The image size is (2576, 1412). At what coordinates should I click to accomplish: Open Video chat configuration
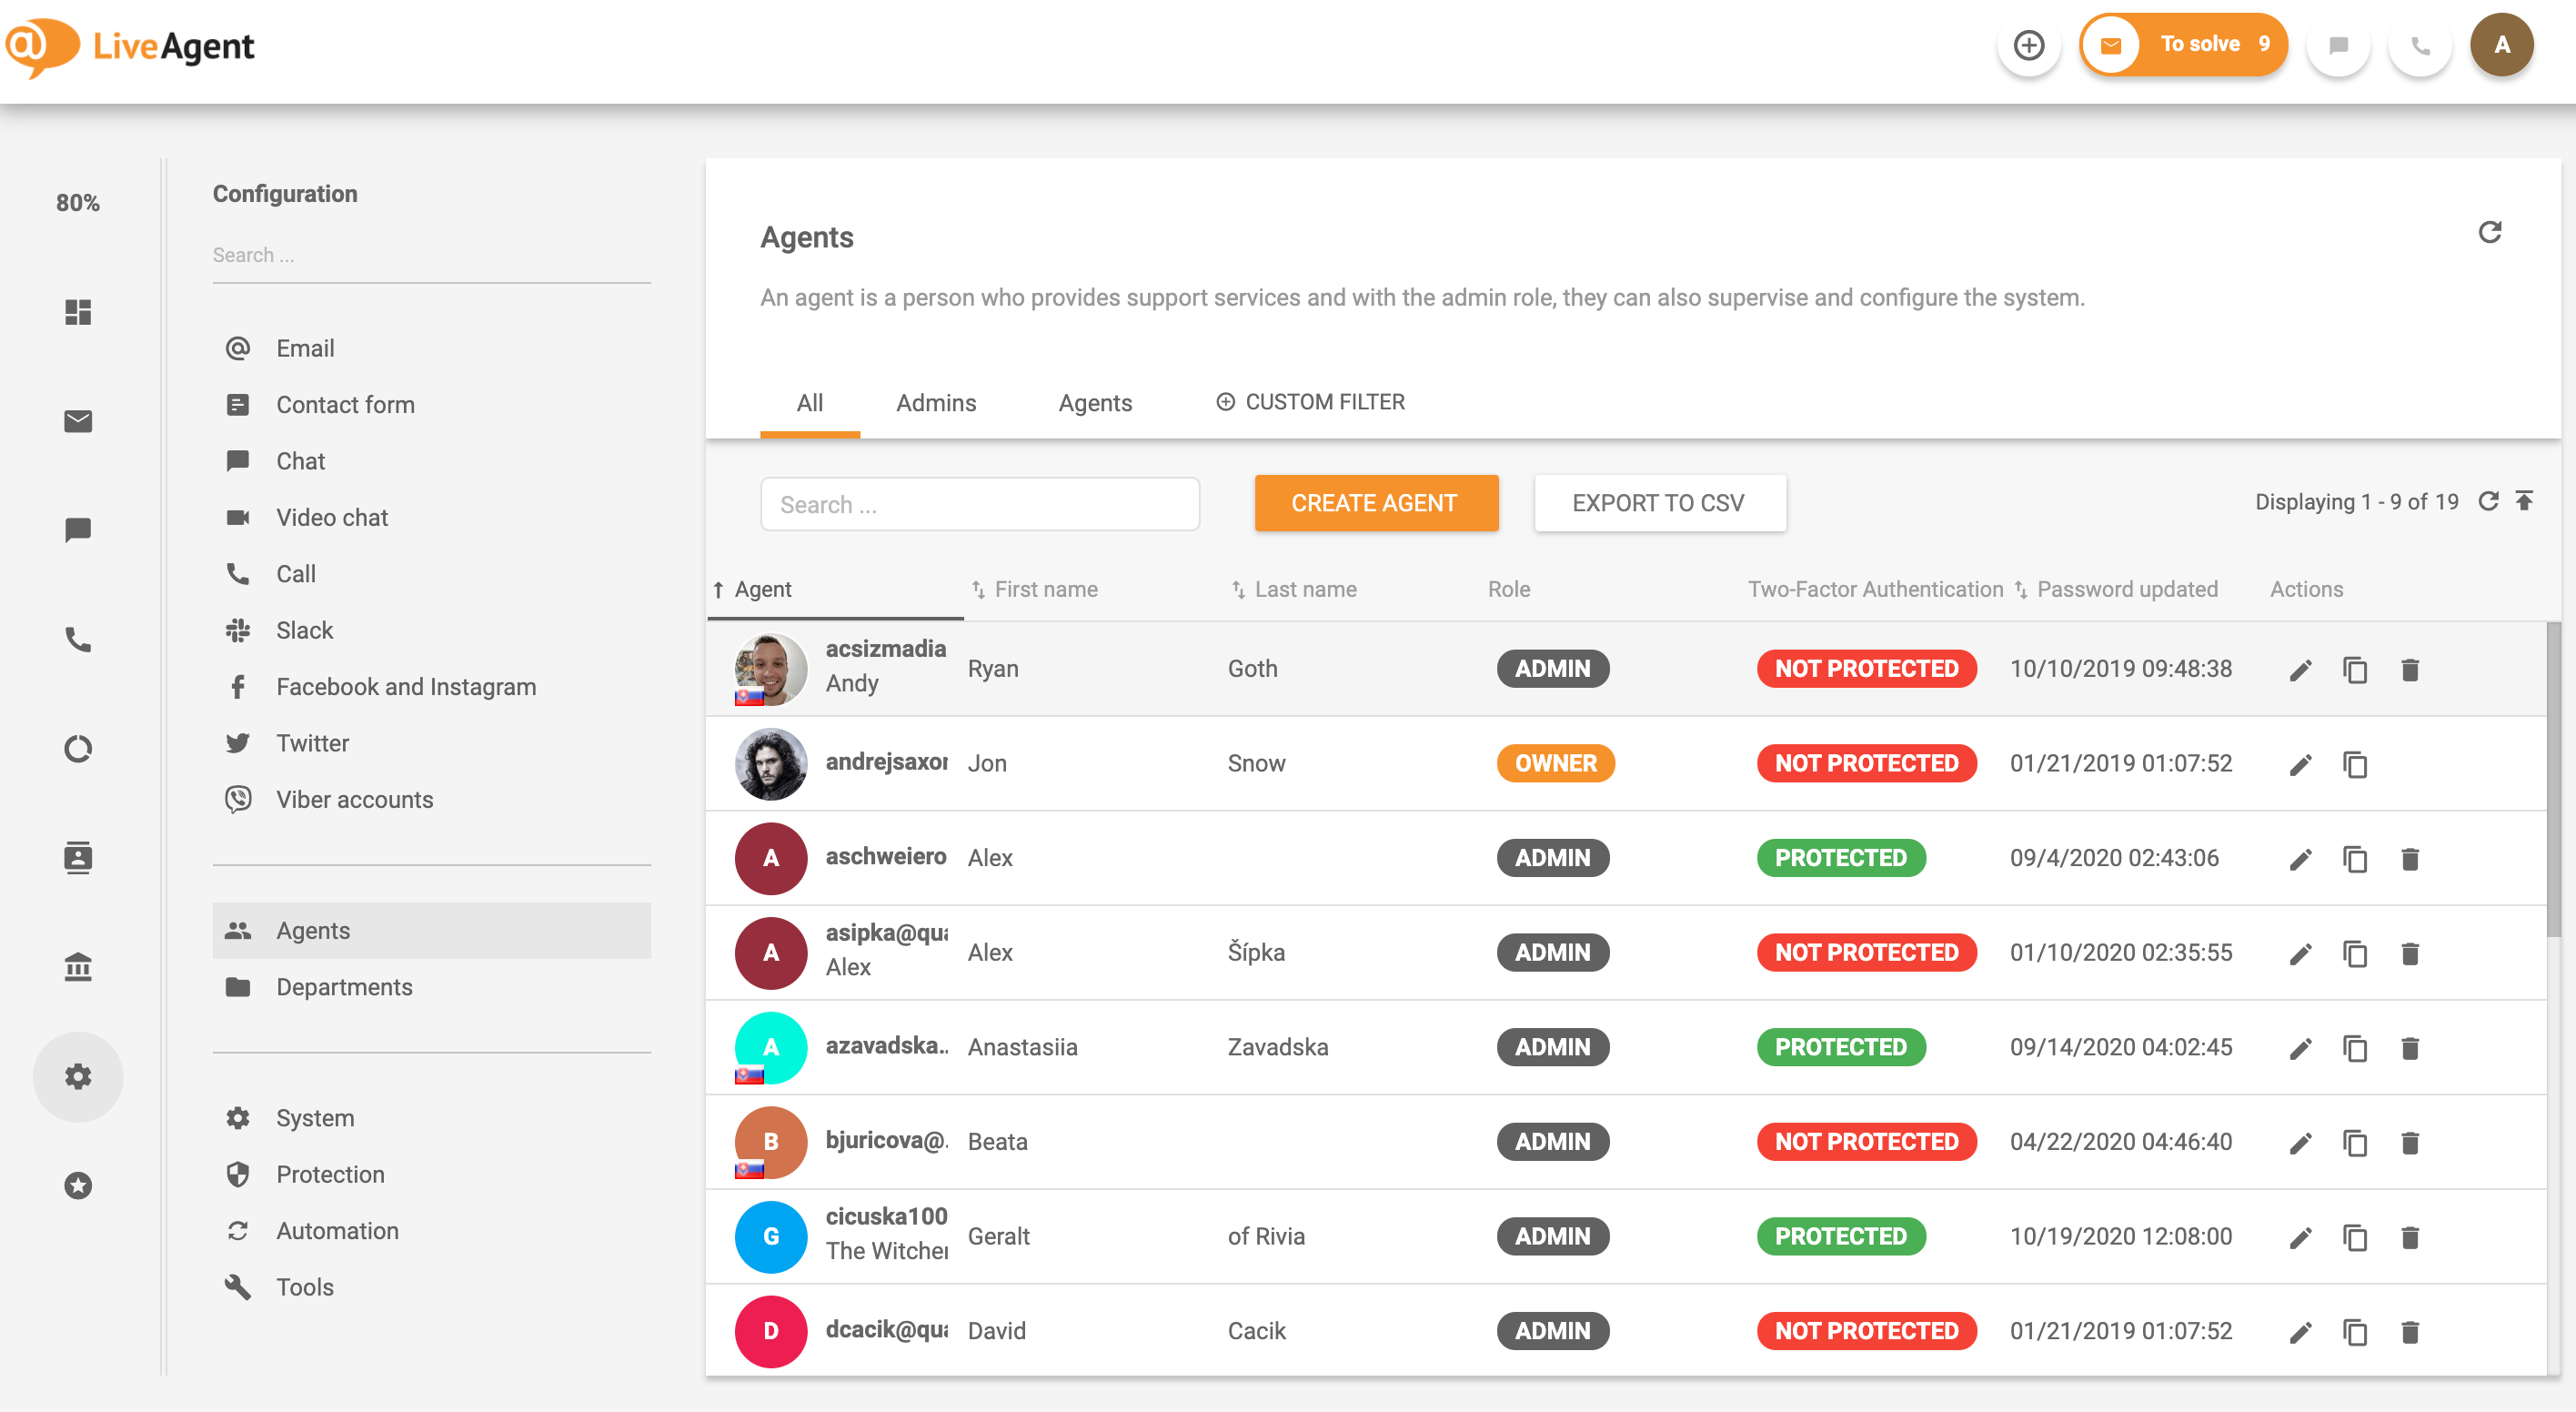coord(431,517)
